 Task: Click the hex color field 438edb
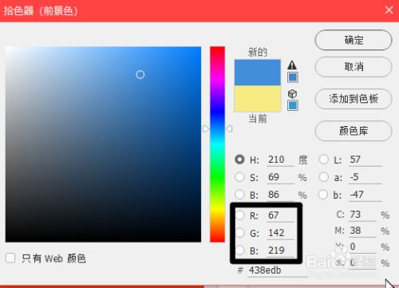pyautogui.click(x=278, y=270)
